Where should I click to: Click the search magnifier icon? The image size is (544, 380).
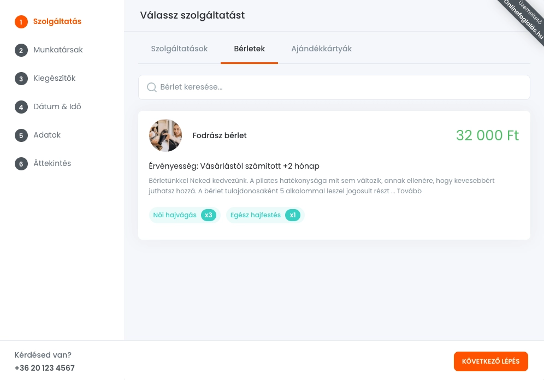tap(152, 87)
